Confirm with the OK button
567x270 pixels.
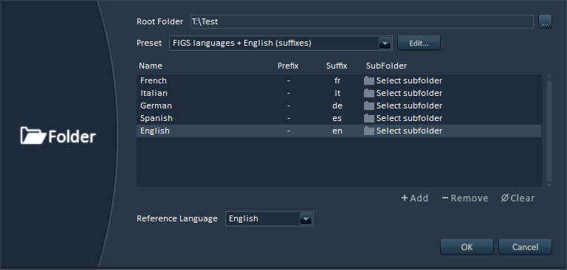467,247
